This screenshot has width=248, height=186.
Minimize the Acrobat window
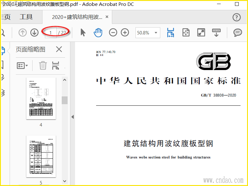219,4
